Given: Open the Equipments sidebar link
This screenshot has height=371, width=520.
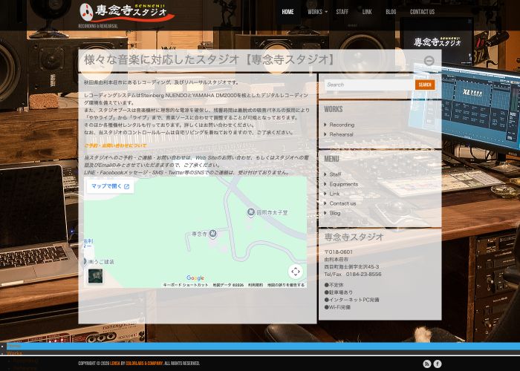Looking at the screenshot, I should tap(343, 184).
